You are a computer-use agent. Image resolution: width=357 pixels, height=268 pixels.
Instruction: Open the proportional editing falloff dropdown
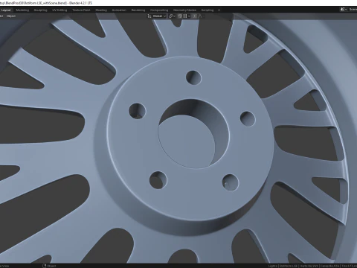click(201, 16)
